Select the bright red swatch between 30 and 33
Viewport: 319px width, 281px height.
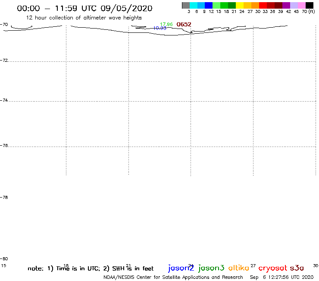[x=263, y=5]
